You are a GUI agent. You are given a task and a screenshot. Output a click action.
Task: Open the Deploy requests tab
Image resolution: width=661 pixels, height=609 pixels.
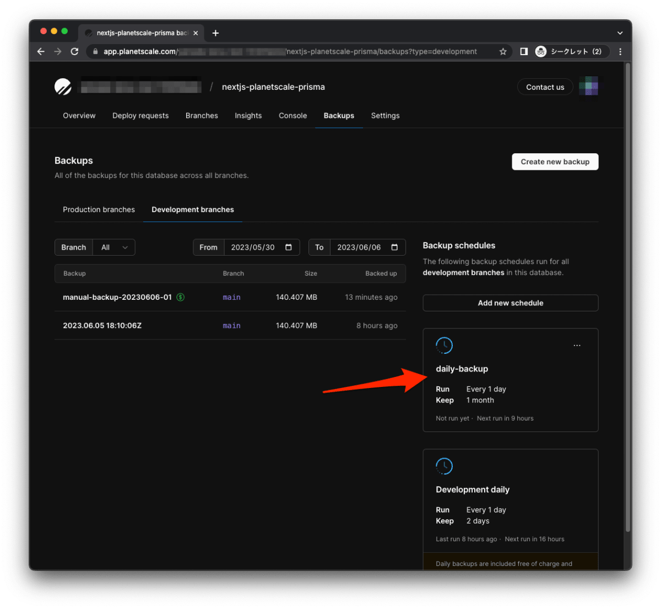(x=140, y=116)
